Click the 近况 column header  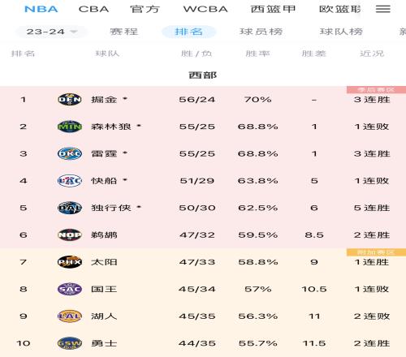point(372,54)
